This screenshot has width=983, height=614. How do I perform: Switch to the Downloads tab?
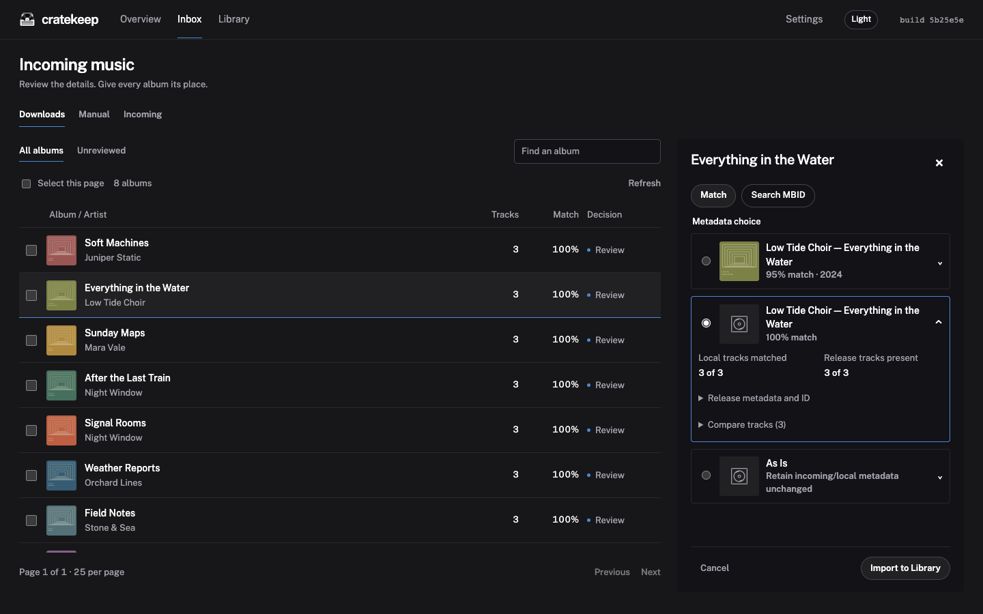pyautogui.click(x=42, y=115)
